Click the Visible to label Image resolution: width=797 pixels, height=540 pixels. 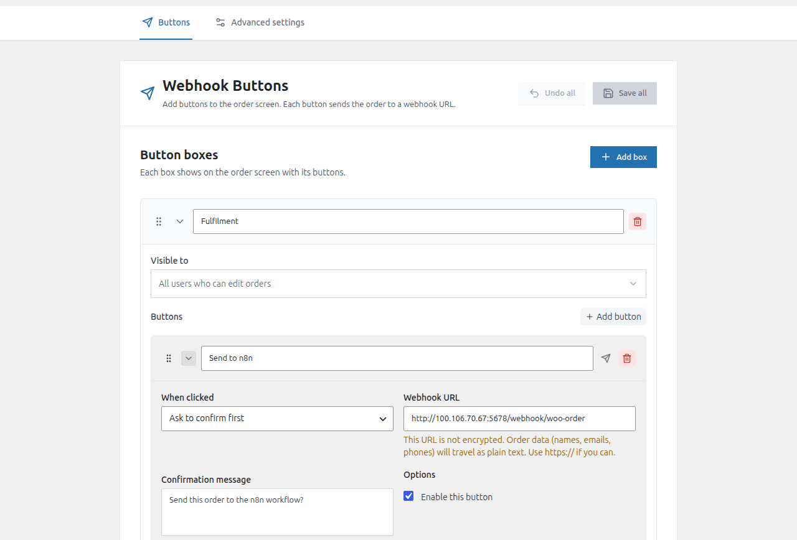tap(169, 261)
